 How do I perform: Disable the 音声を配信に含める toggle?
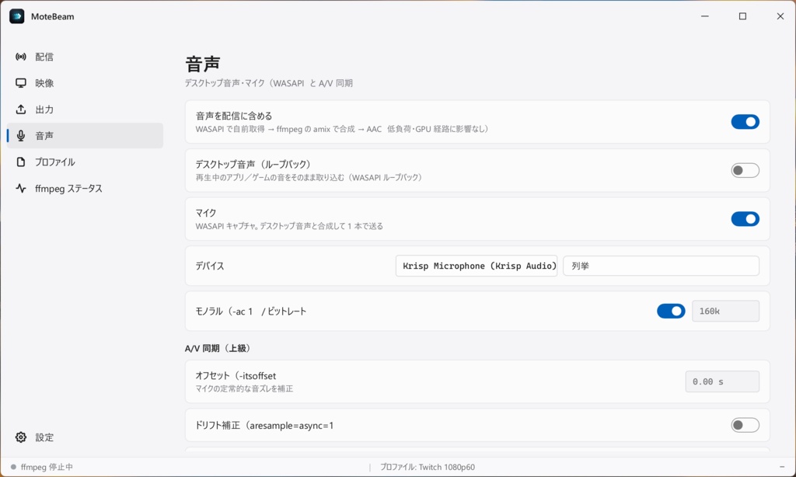(x=745, y=122)
